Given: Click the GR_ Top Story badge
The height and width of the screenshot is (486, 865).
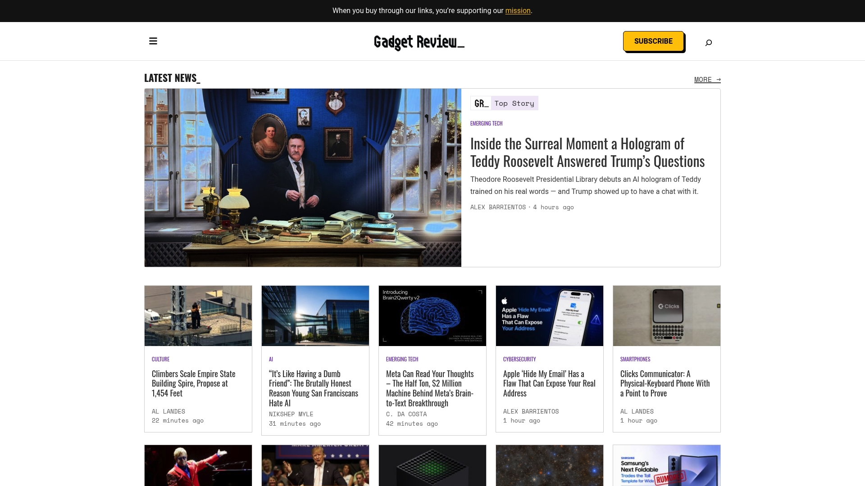Looking at the screenshot, I should [504, 103].
